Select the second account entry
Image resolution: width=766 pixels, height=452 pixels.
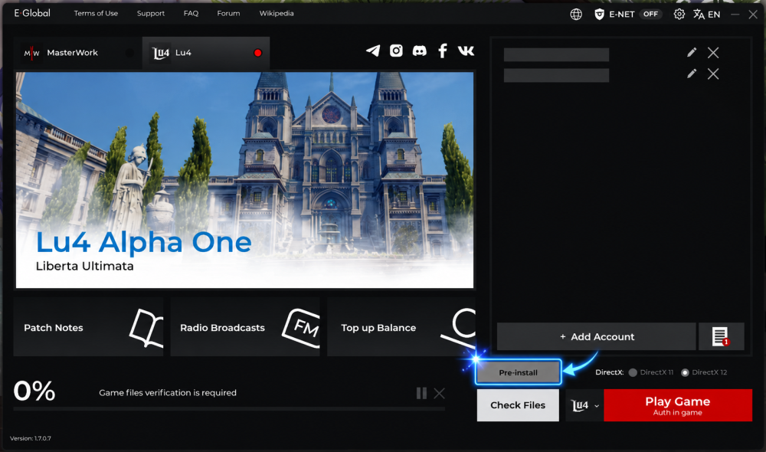pyautogui.click(x=556, y=75)
